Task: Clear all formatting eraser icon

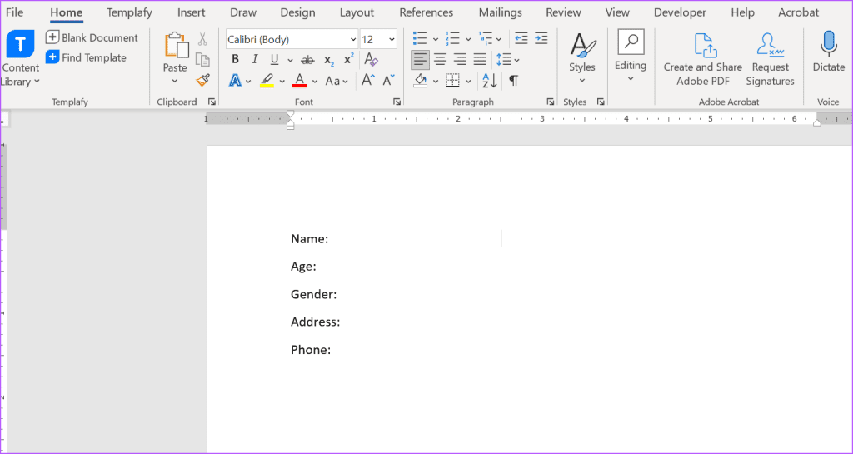Action: [x=371, y=59]
